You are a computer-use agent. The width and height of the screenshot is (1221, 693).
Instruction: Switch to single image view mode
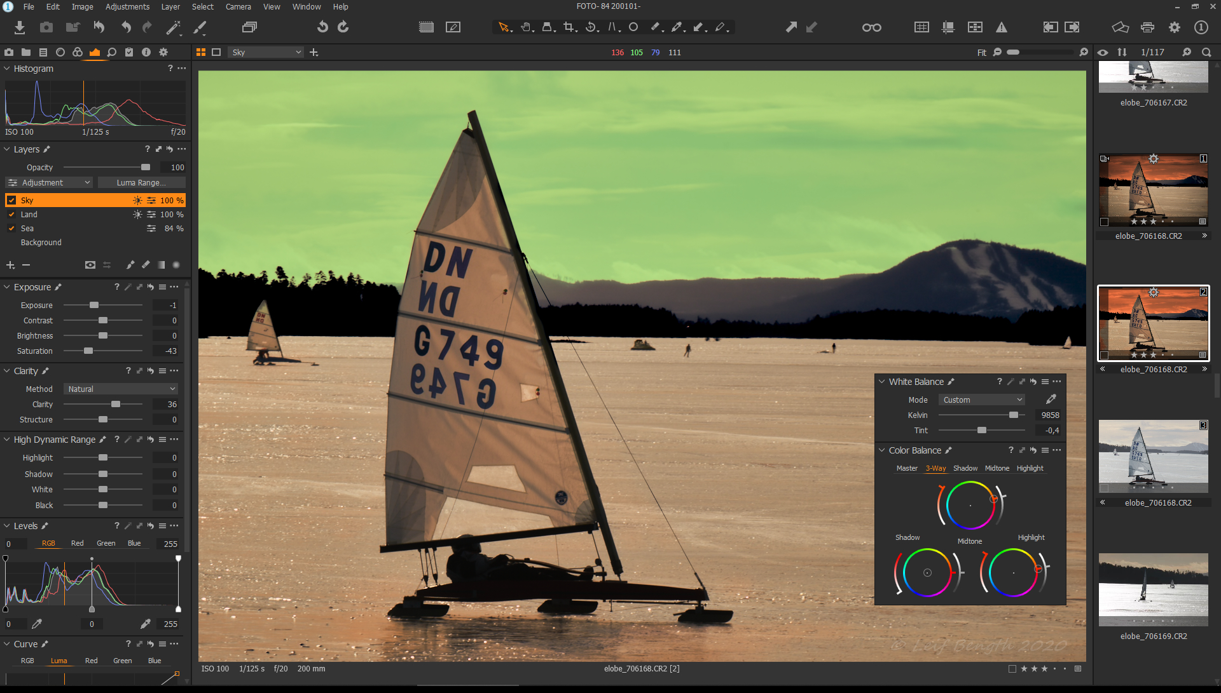click(x=216, y=52)
